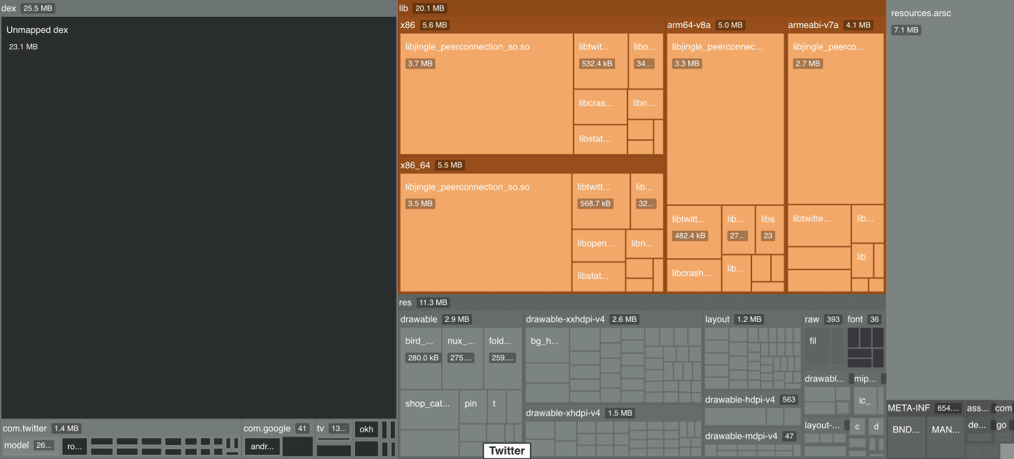1014x459 pixels.
Task: Open the res 11.3 MB section
Action: point(405,302)
